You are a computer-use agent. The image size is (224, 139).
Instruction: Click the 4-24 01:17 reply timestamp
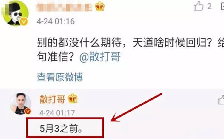(x=57, y=113)
